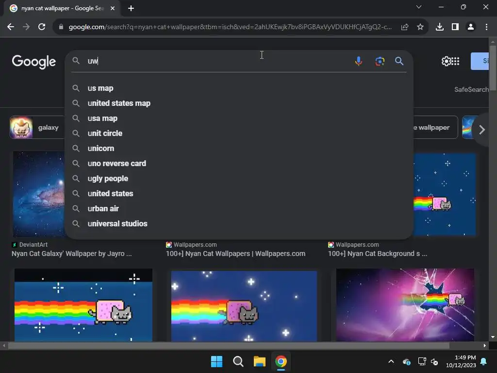The height and width of the screenshot is (373, 497).
Task: Open Windows taskbar search
Action: point(238,361)
